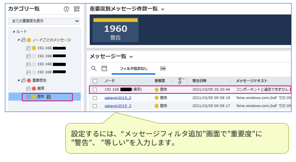
Task: Click the search magnifier icon
Action: pos(94,69)
